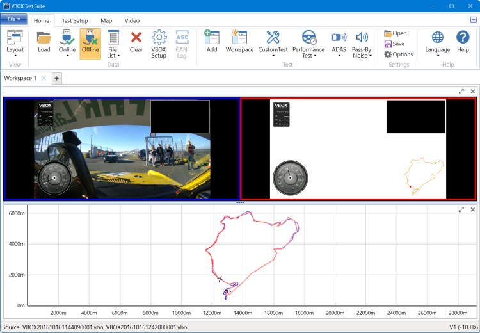480x333 pixels.
Task: Click the 14000m X-axis label
Action: pos(243,313)
